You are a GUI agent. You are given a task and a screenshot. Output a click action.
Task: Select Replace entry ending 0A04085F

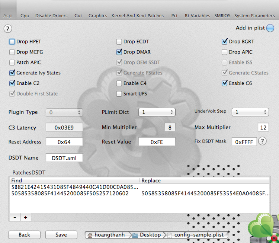click(205, 194)
